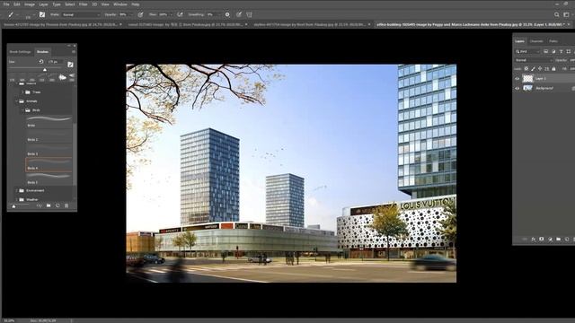This screenshot has height=323, width=575.
Task: Expand the Weather brush folder
Action: pyautogui.click(x=16, y=199)
